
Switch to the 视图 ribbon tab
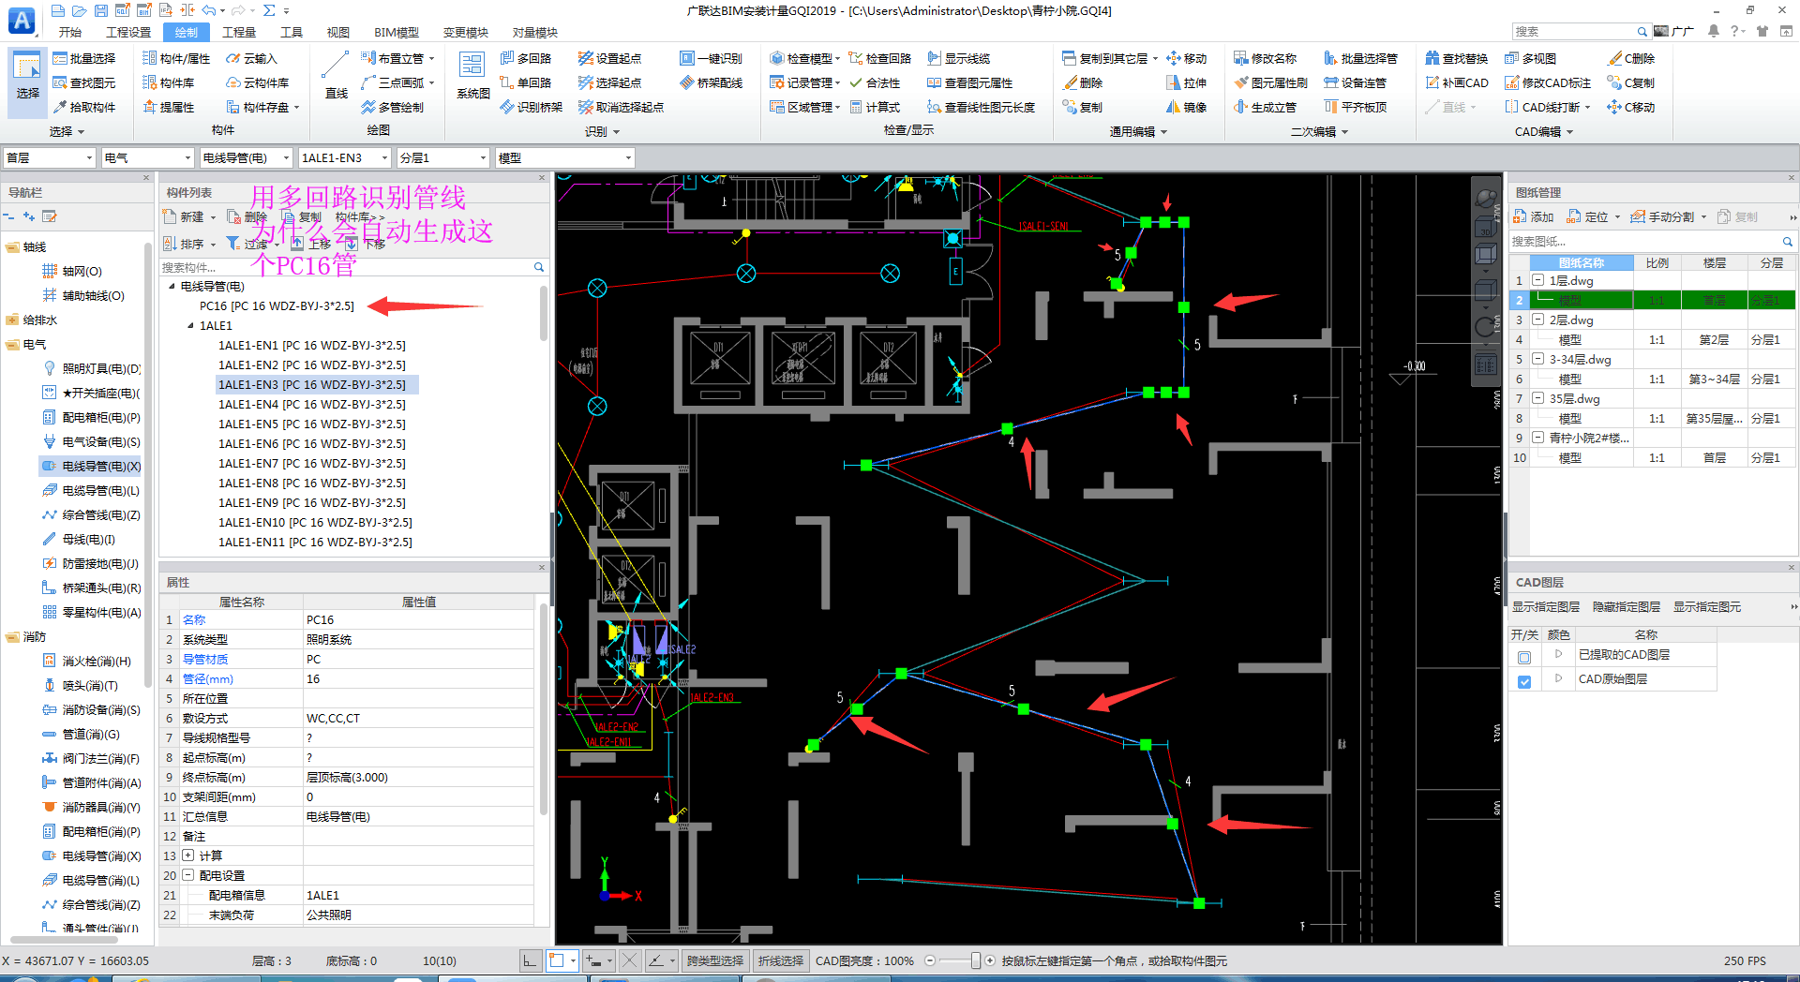338,32
